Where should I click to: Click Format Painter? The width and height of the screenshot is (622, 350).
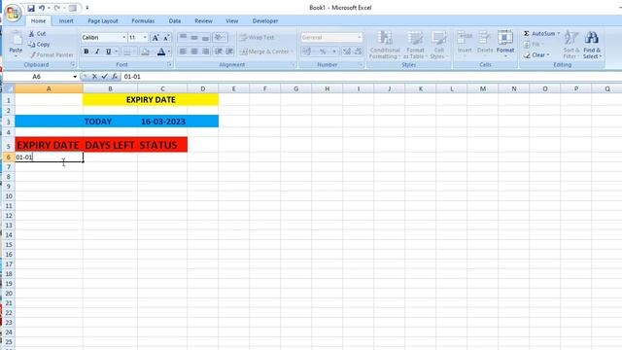point(52,54)
